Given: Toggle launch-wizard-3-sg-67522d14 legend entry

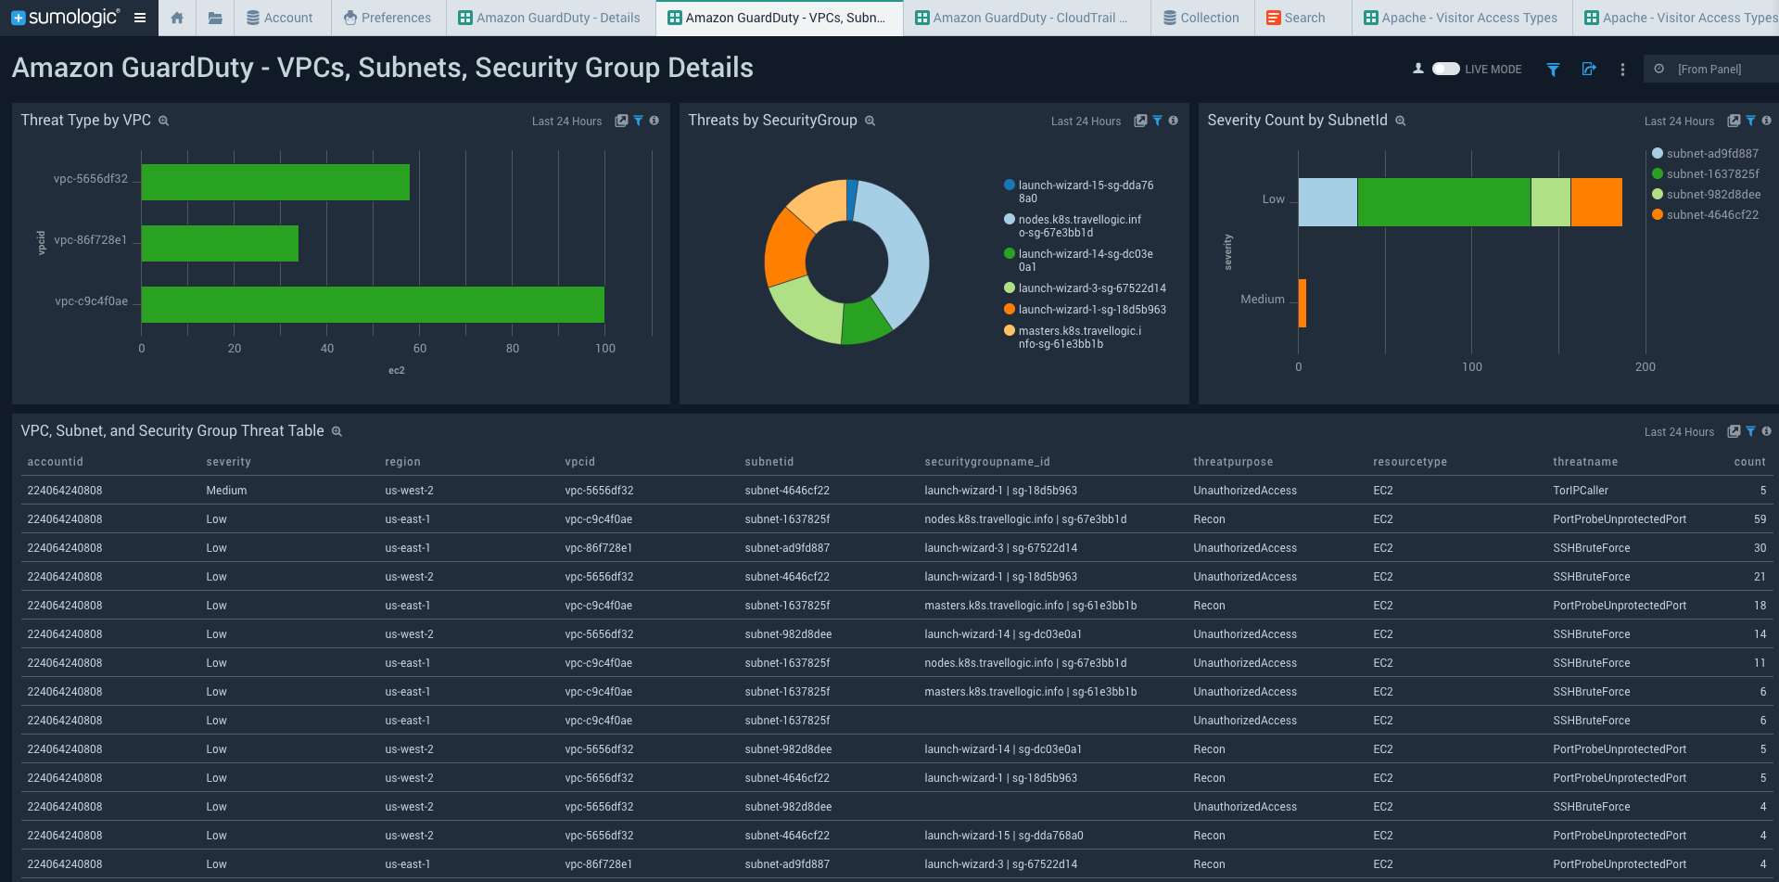Looking at the screenshot, I should click(1086, 288).
